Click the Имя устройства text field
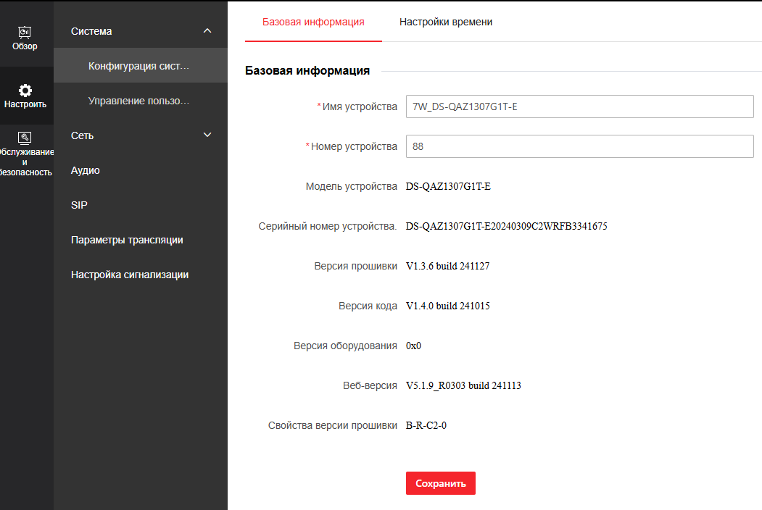Screen dimensions: 762x510 click(x=580, y=106)
